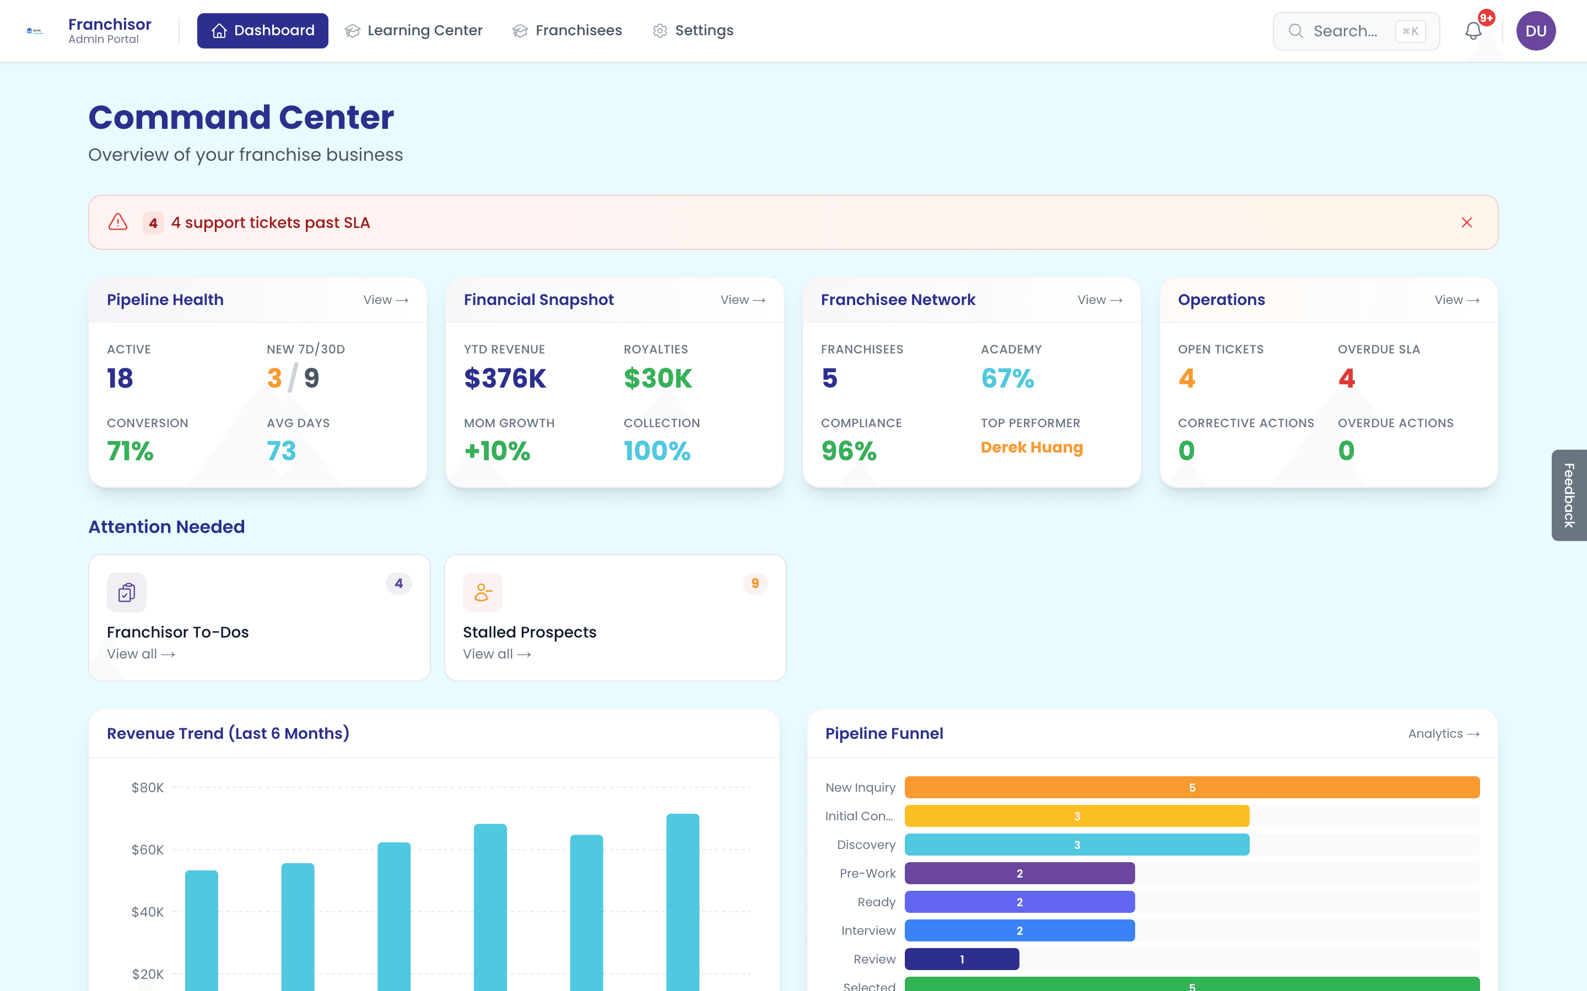Click the Stalled Prospects card title
This screenshot has height=991, width=1587.
(529, 632)
